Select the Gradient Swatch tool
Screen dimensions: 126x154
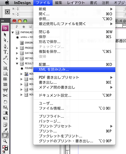click(x=5, y=113)
